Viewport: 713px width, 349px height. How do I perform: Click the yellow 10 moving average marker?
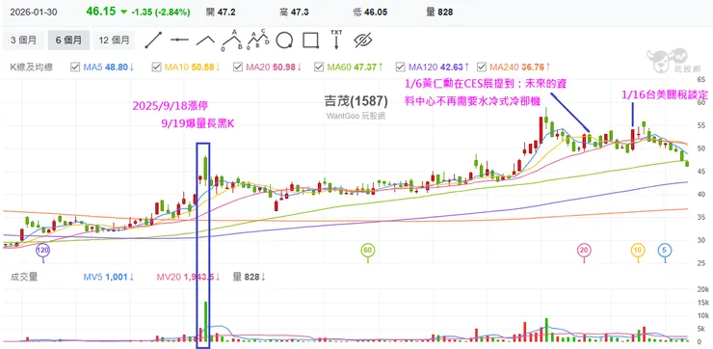(638, 250)
